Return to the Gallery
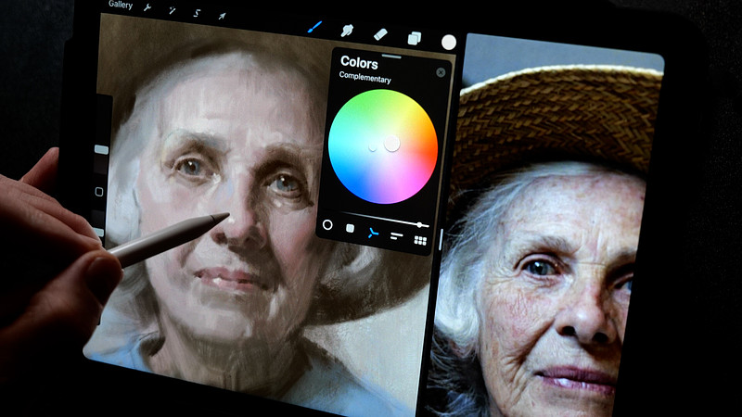 (x=121, y=5)
